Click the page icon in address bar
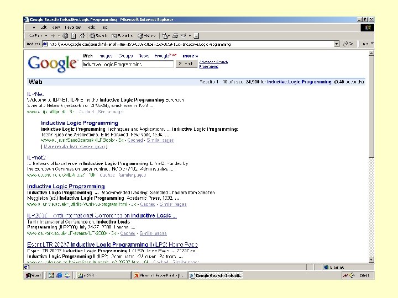The image size is (398, 298). pos(45,44)
